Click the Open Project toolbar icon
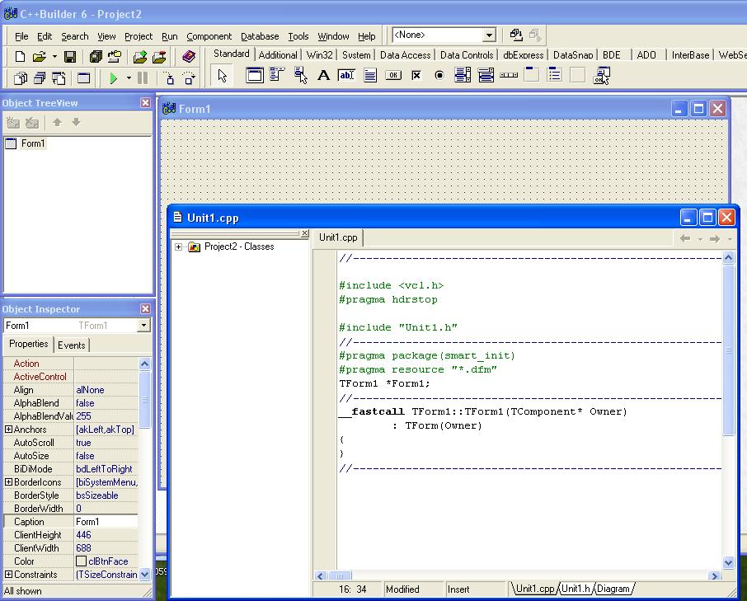 click(x=115, y=57)
